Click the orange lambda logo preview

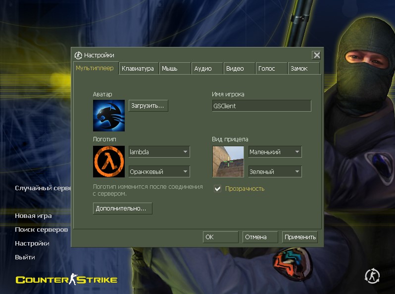click(x=108, y=162)
